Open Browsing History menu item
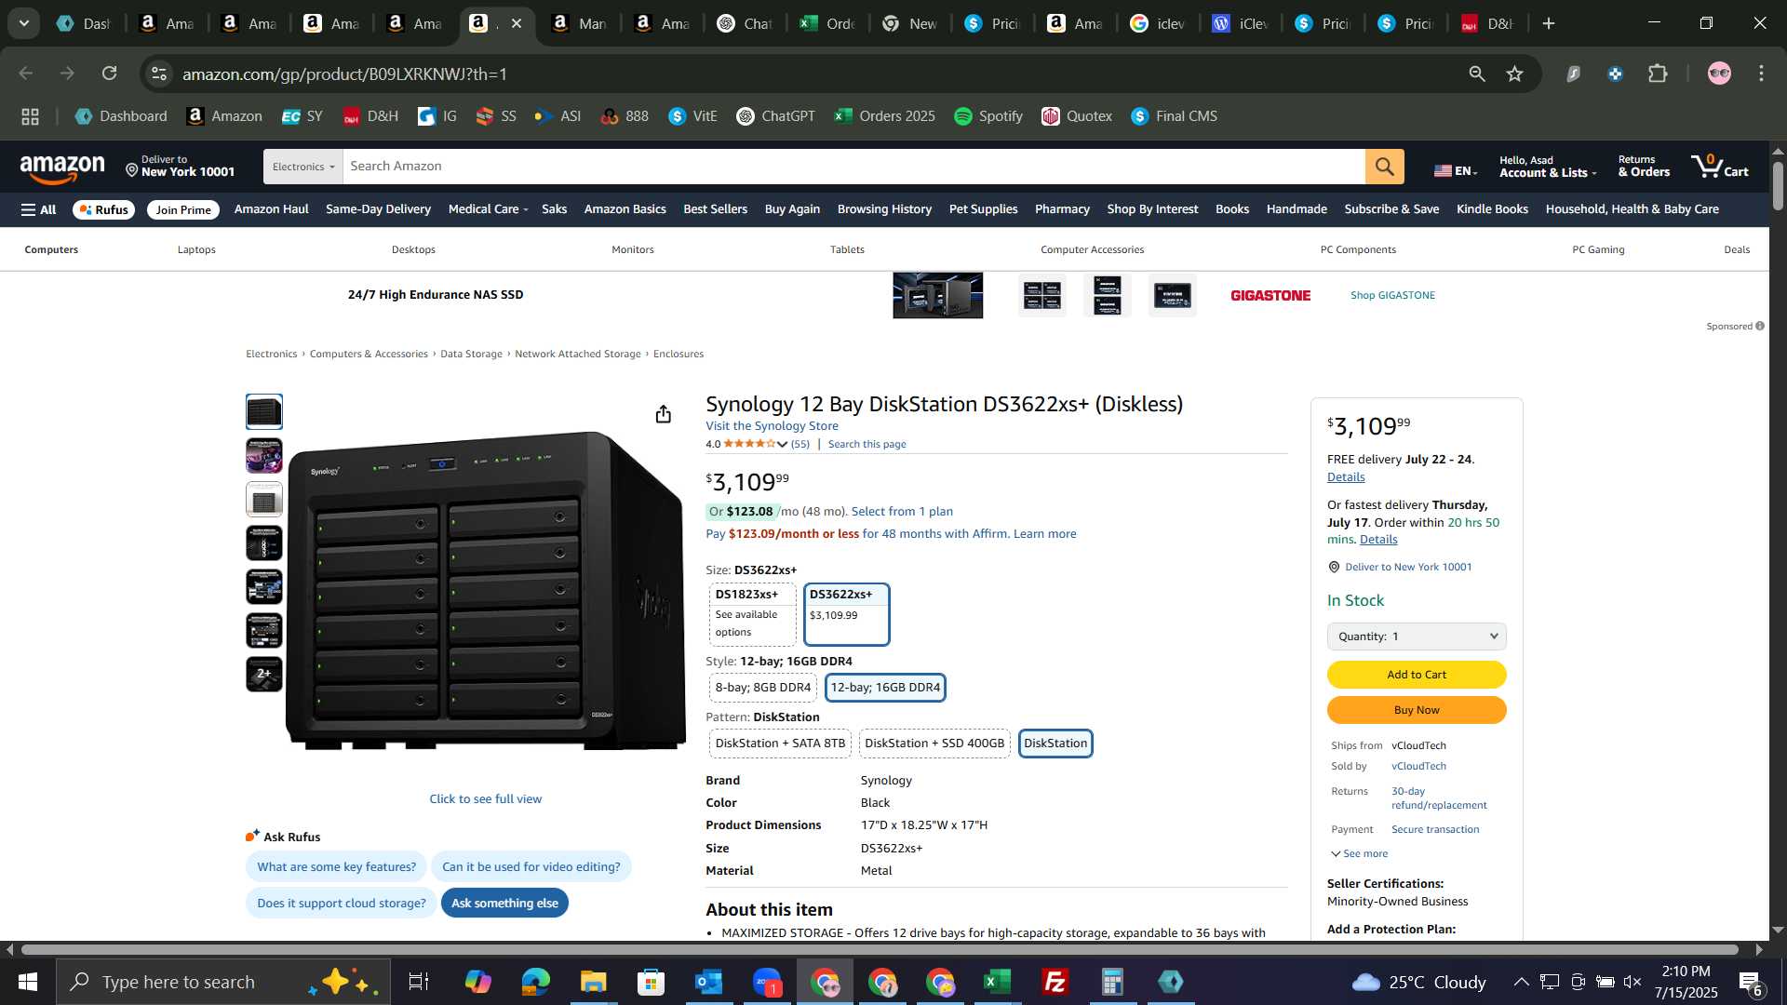The image size is (1787, 1005). tap(884, 209)
